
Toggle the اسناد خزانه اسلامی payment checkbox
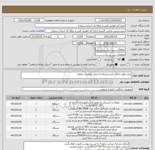(98, 65)
